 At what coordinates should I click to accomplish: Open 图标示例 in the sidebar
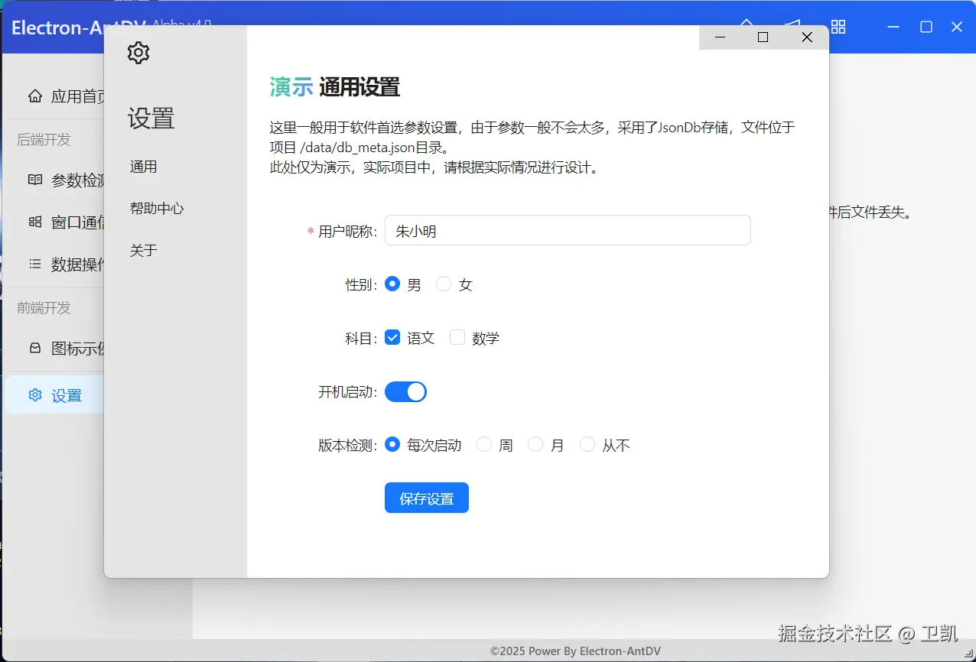point(34,349)
